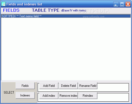Click the SELECT label
This screenshot has height=104, width=132.
(x=9, y=93)
